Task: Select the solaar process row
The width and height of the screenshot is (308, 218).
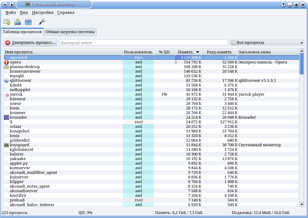Action: pyautogui.click(x=152, y=127)
